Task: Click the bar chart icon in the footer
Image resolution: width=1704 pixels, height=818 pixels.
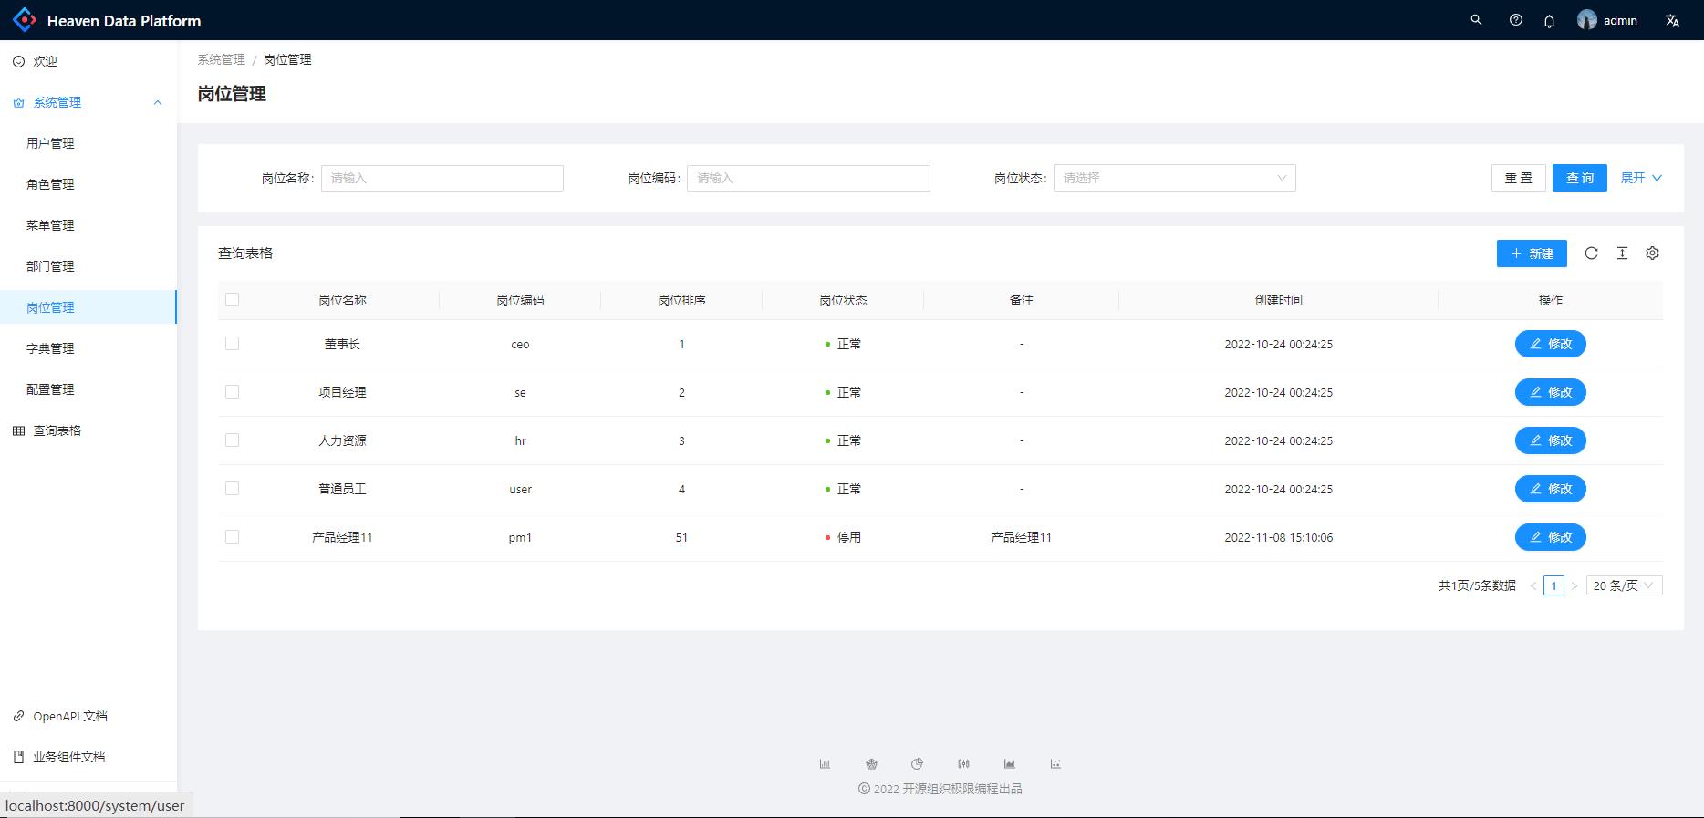Action: point(825,764)
